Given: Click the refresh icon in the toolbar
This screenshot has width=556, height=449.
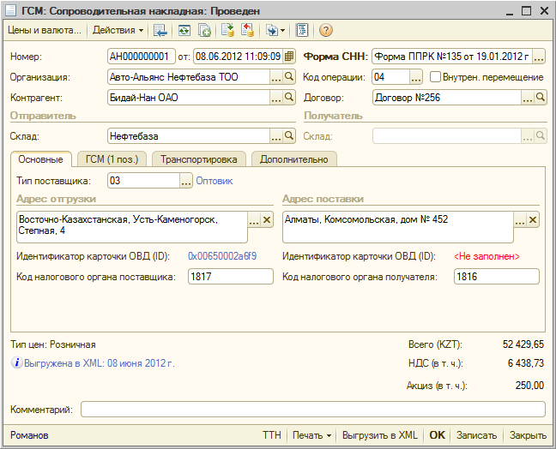Looking at the screenshot, I should tap(184, 30).
